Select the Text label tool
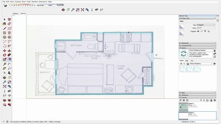221x124 pixels. coord(9,69)
